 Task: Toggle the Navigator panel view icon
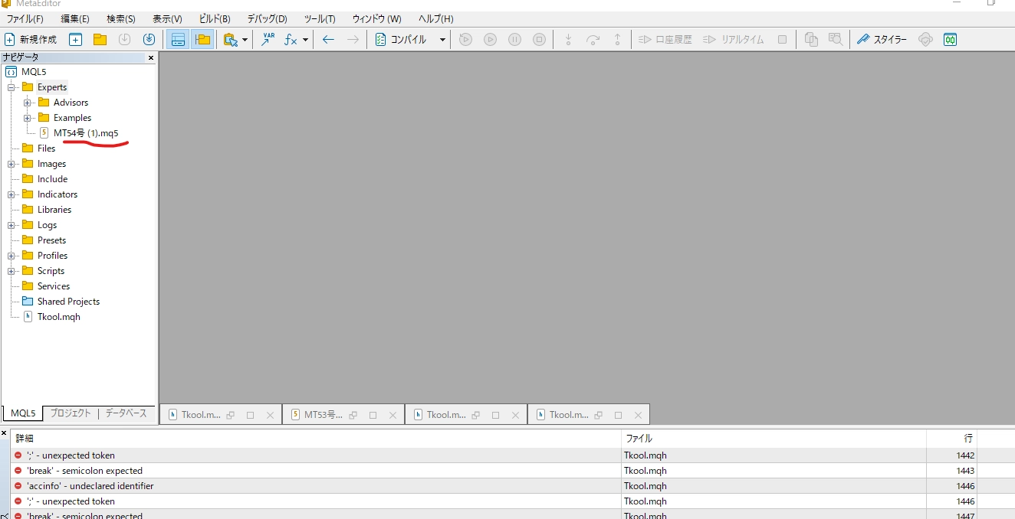[x=202, y=40]
